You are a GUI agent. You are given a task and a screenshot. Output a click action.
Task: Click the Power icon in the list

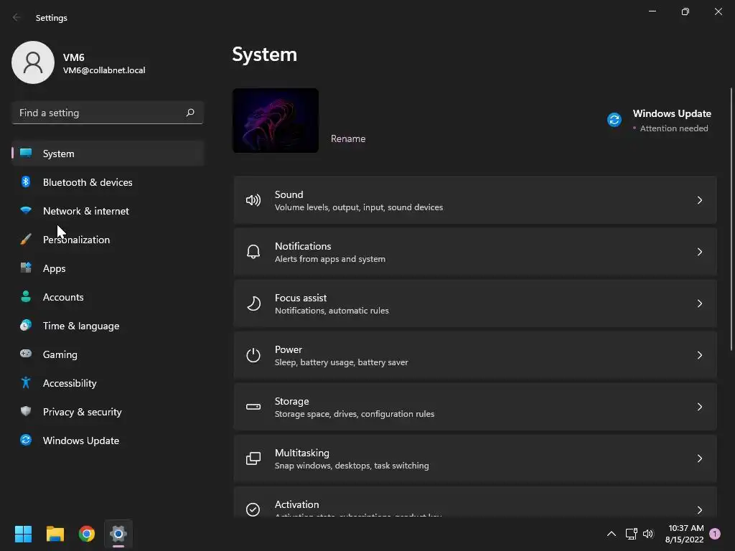[253, 355]
